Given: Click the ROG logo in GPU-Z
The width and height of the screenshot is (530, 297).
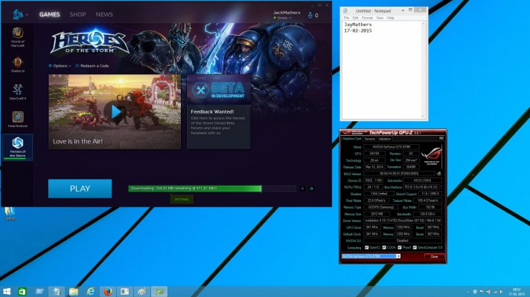Looking at the screenshot, I should click(x=431, y=156).
